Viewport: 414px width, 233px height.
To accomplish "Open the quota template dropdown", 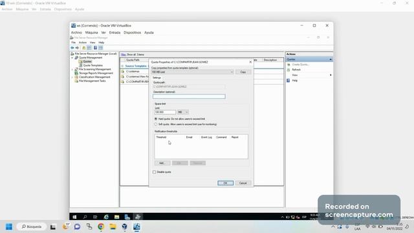I will click(x=192, y=72).
